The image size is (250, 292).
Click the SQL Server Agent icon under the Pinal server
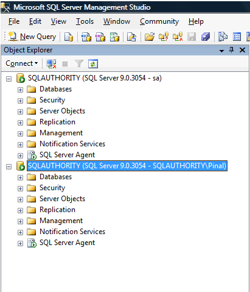coord(32,243)
